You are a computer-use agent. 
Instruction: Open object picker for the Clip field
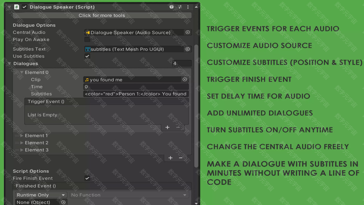point(185,80)
